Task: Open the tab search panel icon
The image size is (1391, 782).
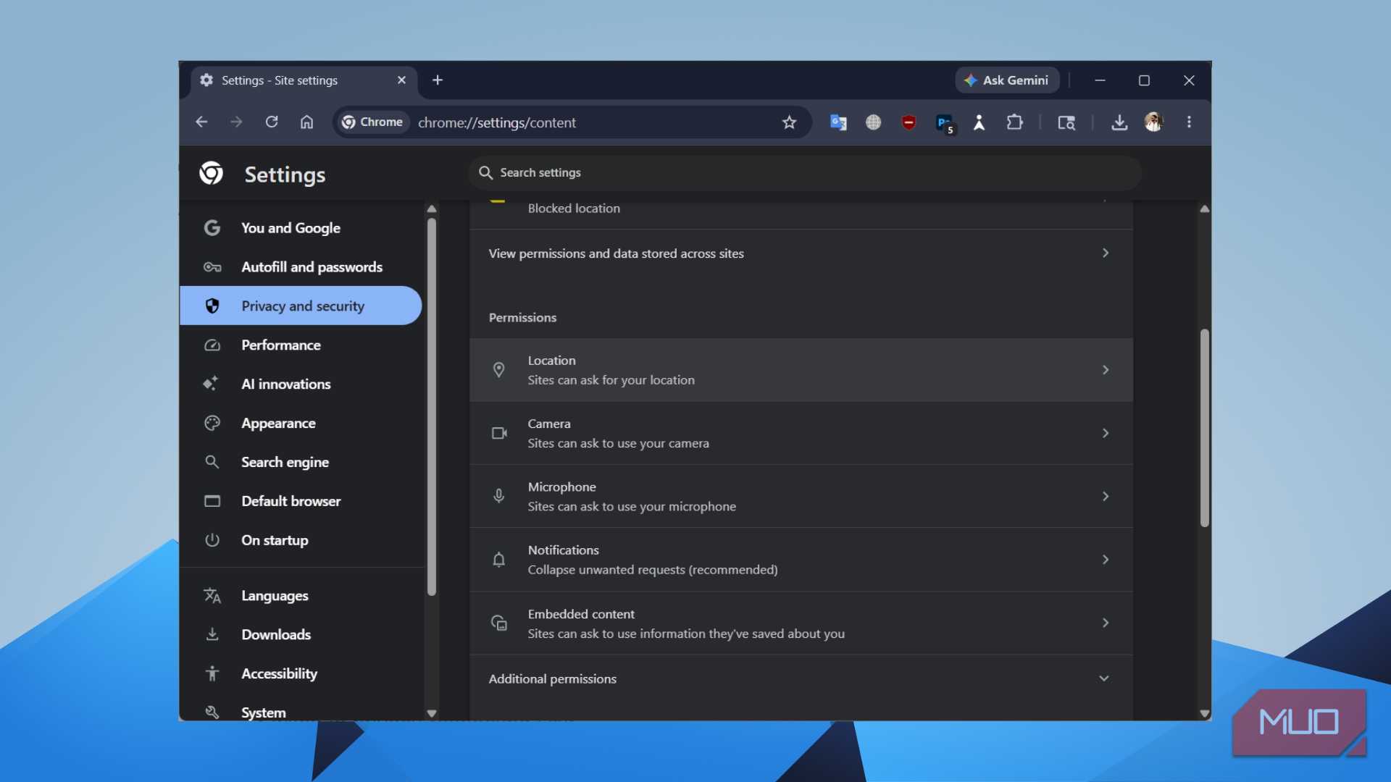Action: 1066,122
